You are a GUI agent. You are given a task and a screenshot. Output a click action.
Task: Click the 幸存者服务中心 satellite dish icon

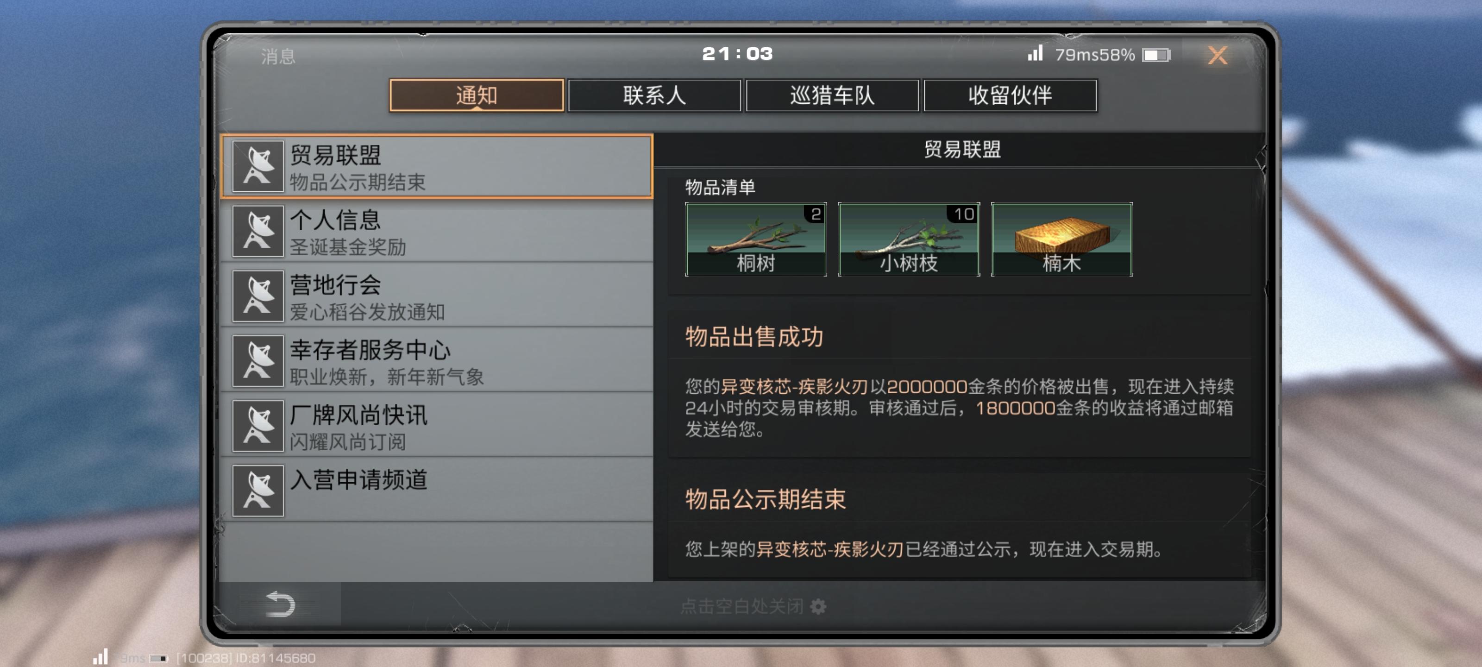[x=258, y=361]
